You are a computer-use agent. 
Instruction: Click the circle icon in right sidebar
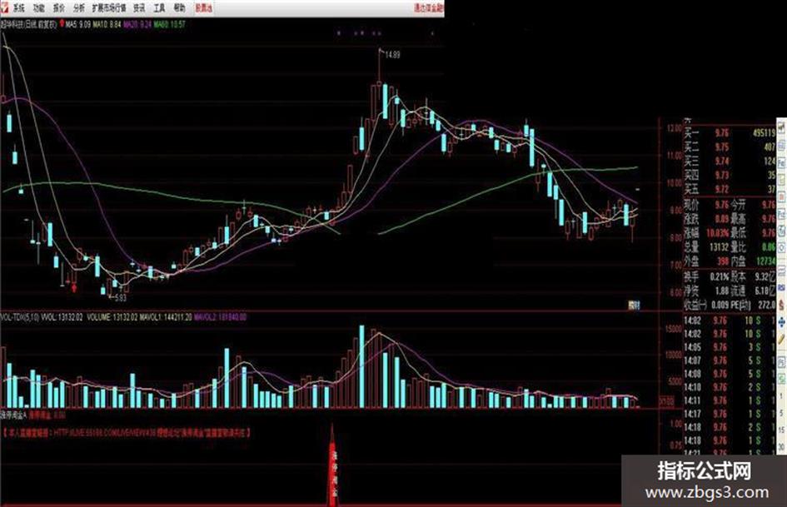[781, 248]
